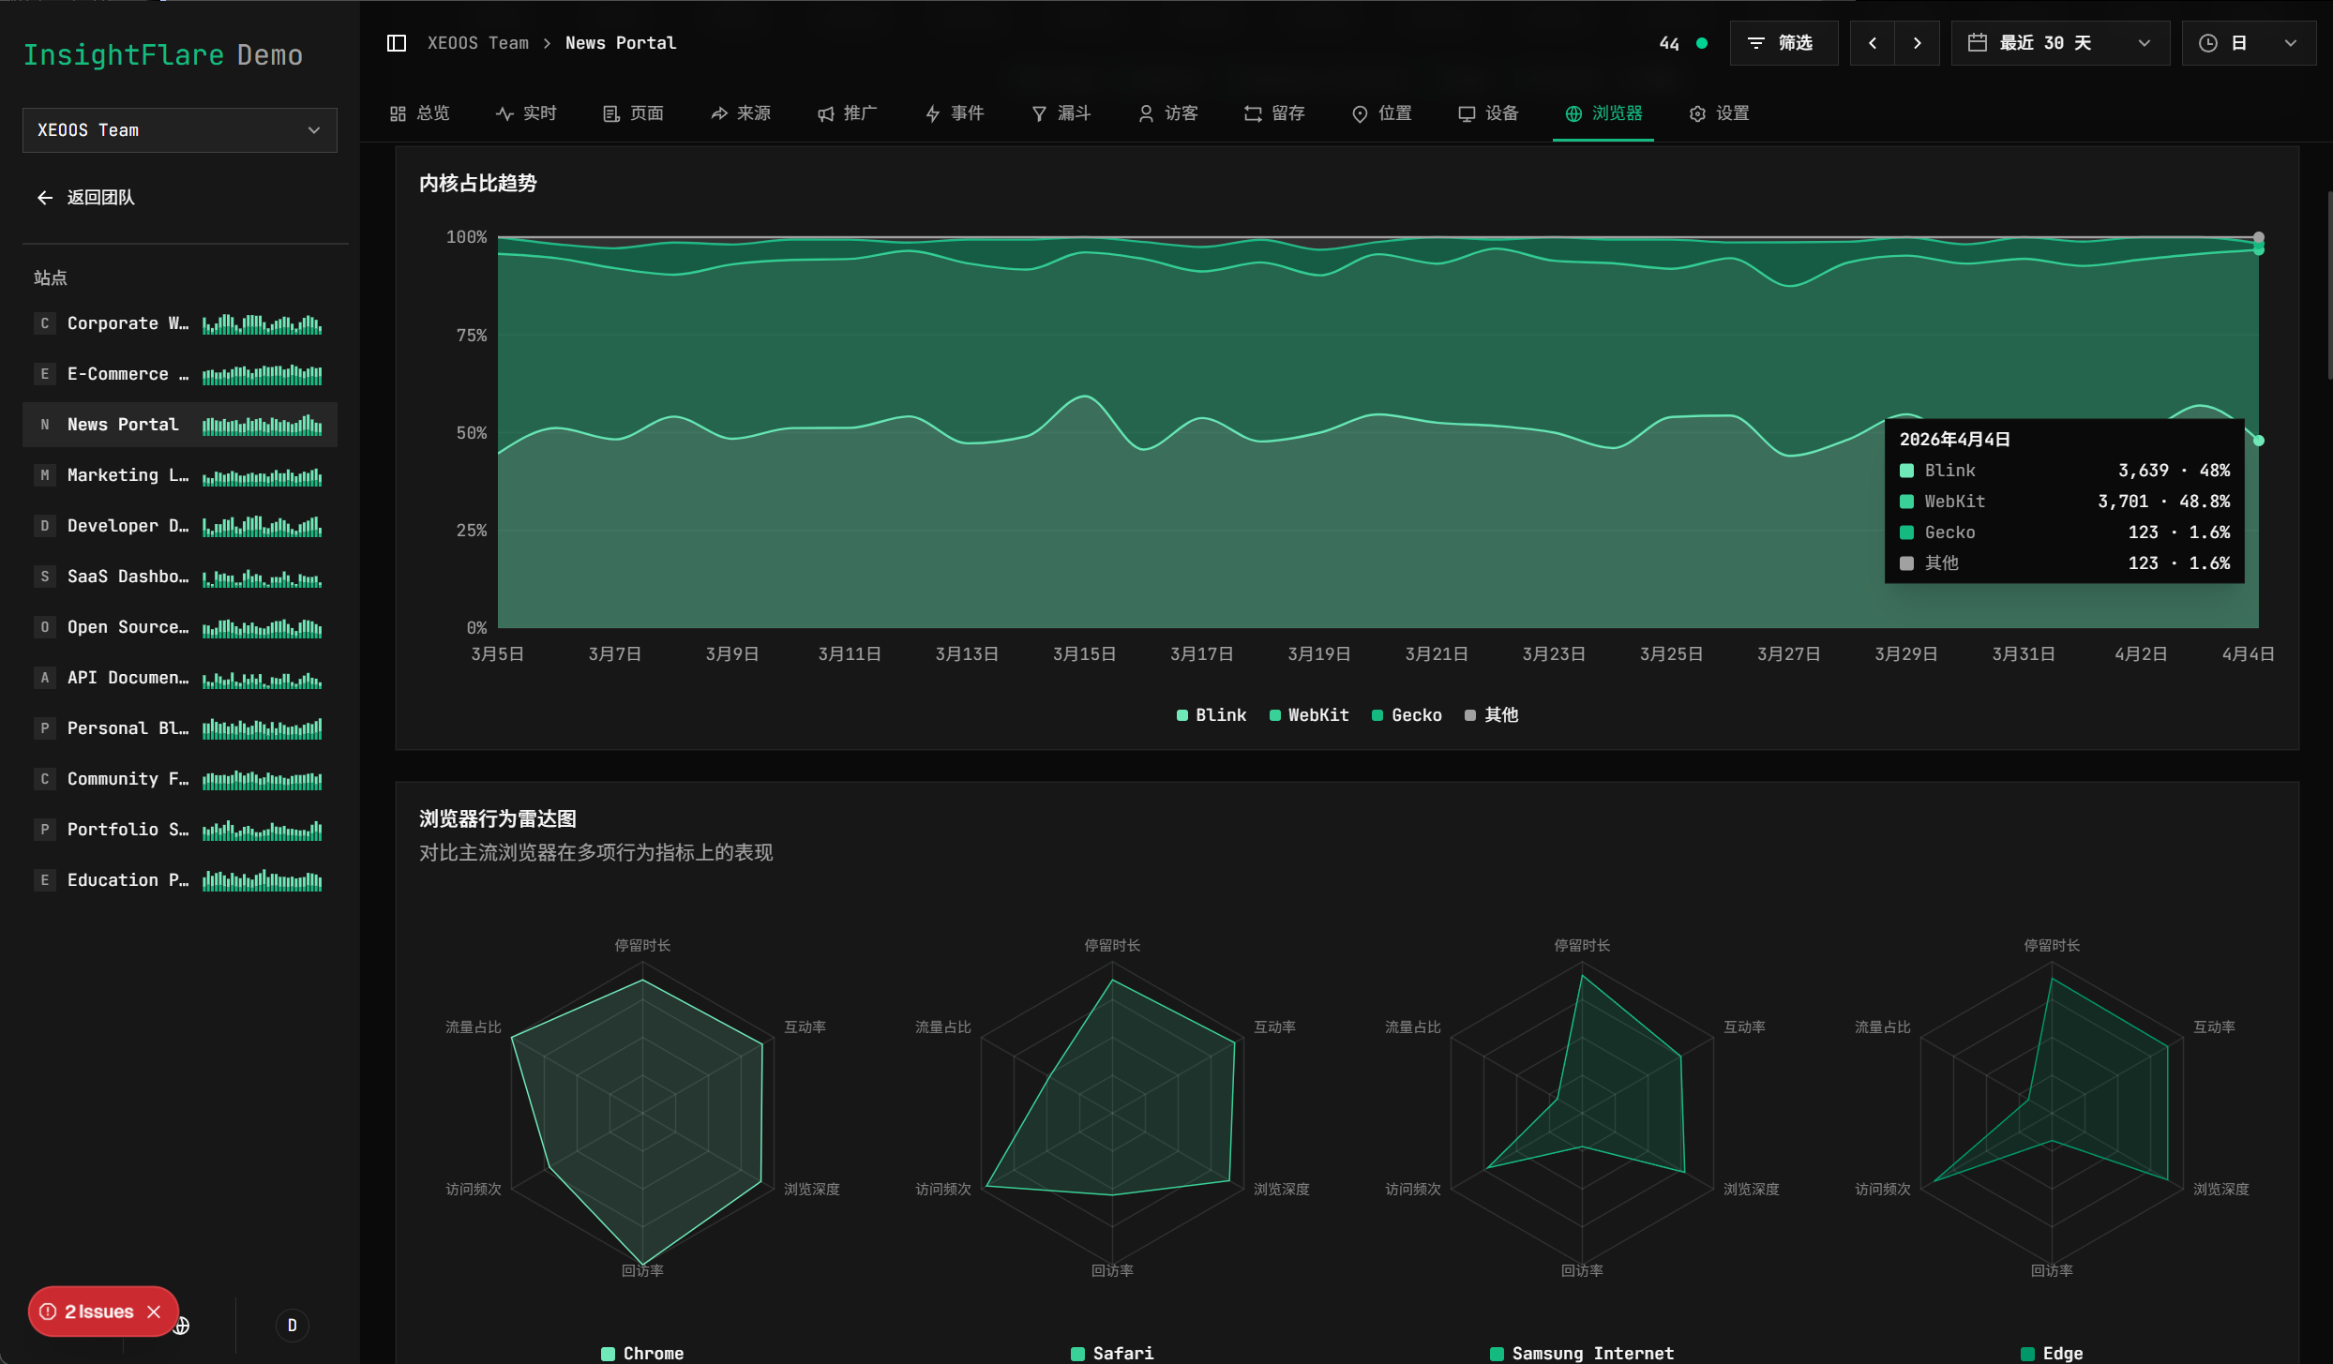Switch to the 设备 tab
Screen dimensions: 2333x1364
click(1488, 113)
